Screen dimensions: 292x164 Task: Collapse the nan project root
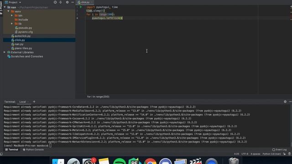5,7
